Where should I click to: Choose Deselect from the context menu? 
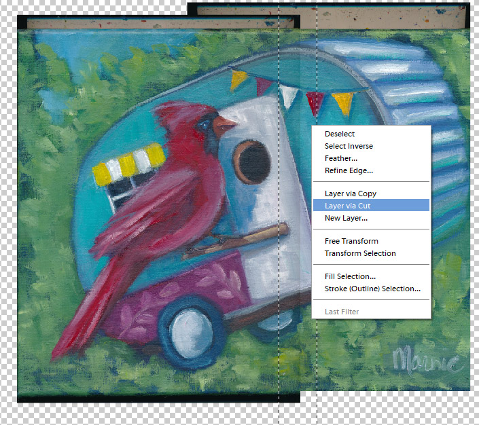point(340,134)
